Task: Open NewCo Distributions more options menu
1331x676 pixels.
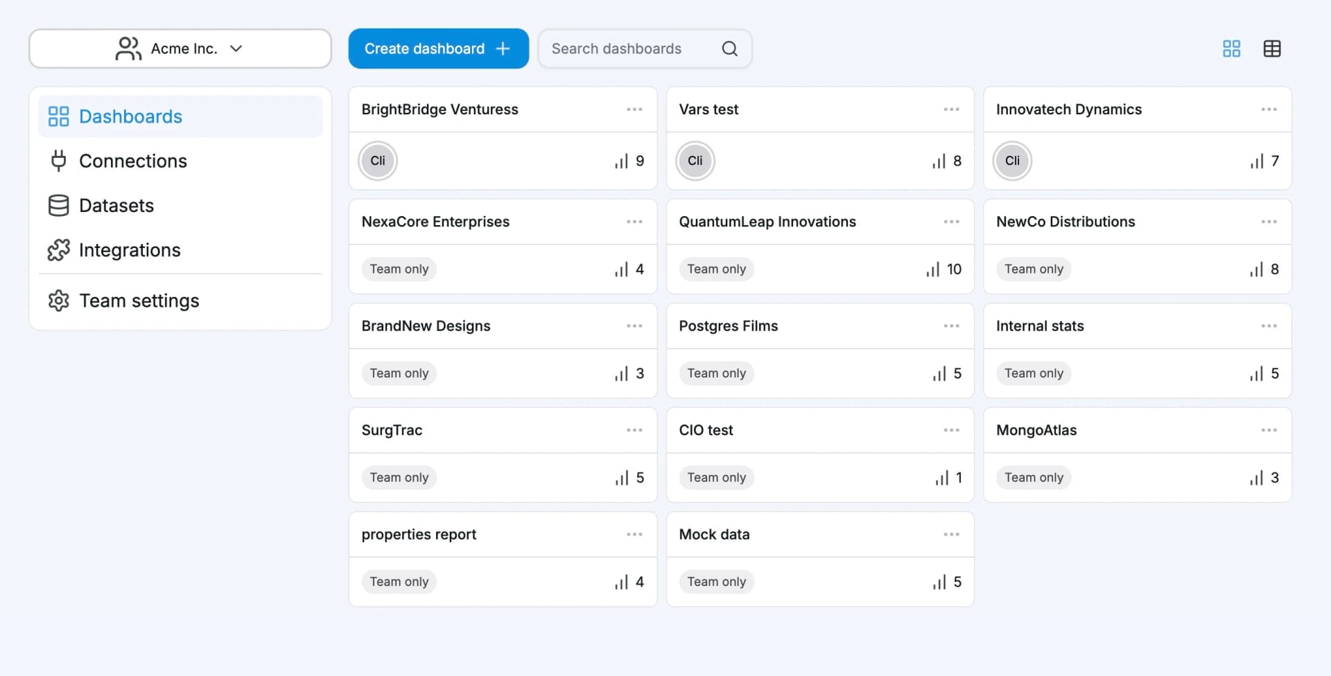Action: coord(1269,222)
